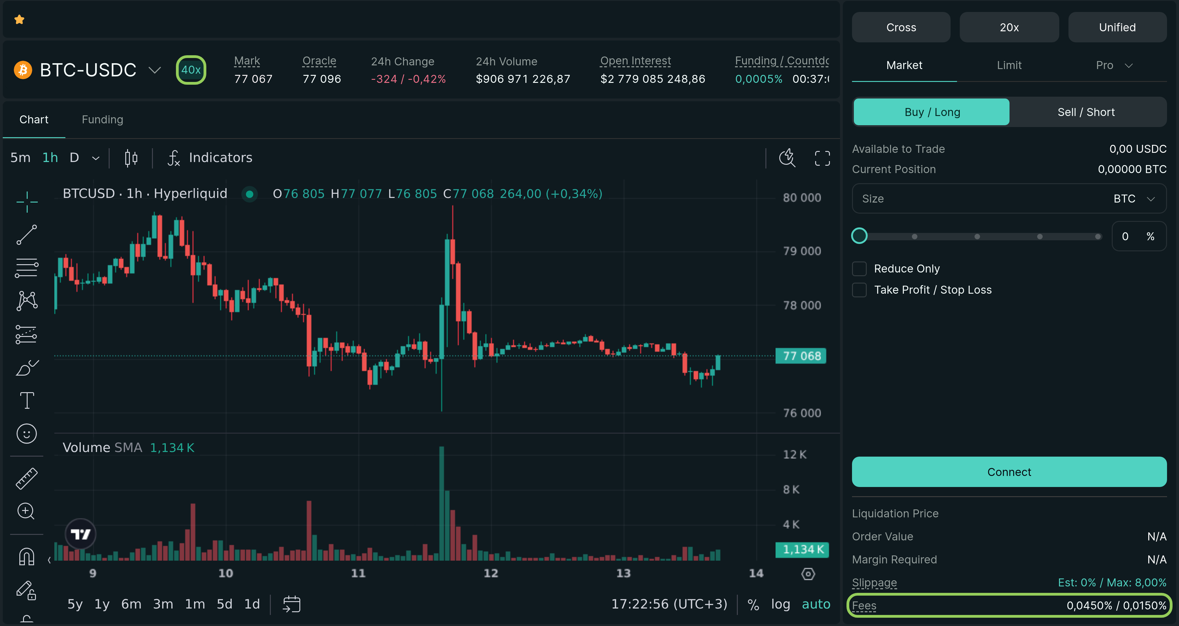Select the text annotation tool
This screenshot has height=626, width=1179.
point(27,400)
